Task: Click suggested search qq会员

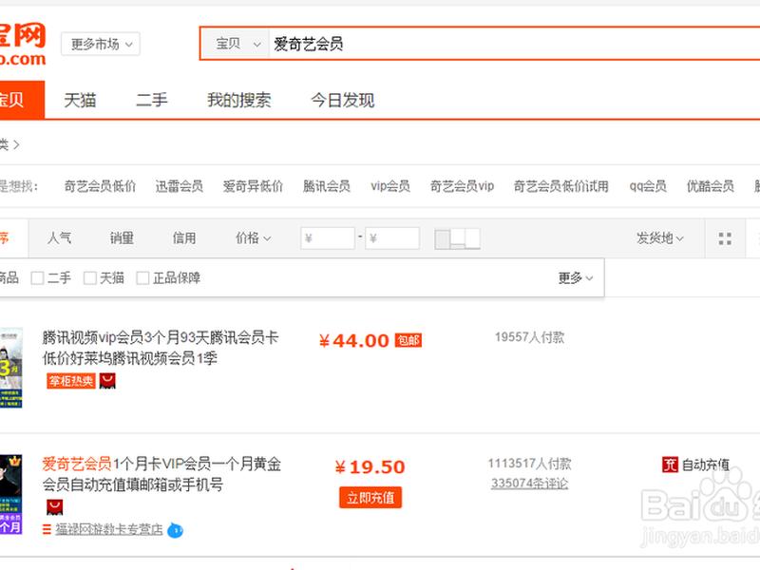Action: (x=648, y=186)
